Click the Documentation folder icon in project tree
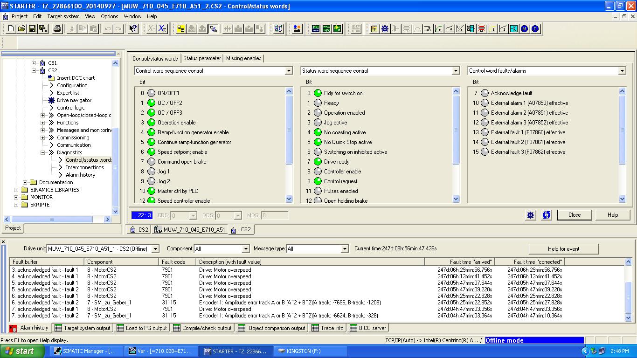The height and width of the screenshot is (358, 637). (33, 182)
